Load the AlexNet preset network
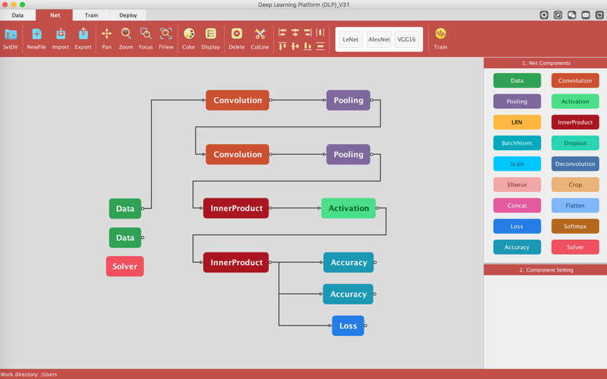 click(379, 39)
